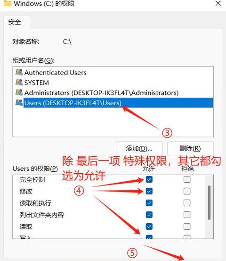The width and height of the screenshot is (226, 261).
Task: Click the 删除(R) button
Action: pos(190,148)
